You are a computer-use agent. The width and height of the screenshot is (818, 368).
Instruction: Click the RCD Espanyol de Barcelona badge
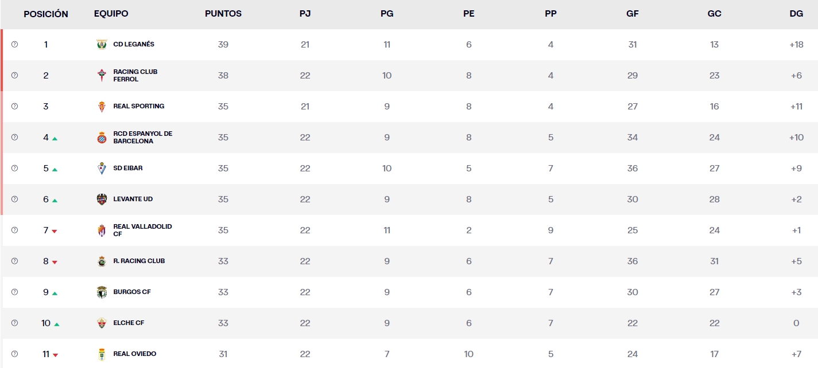click(102, 137)
